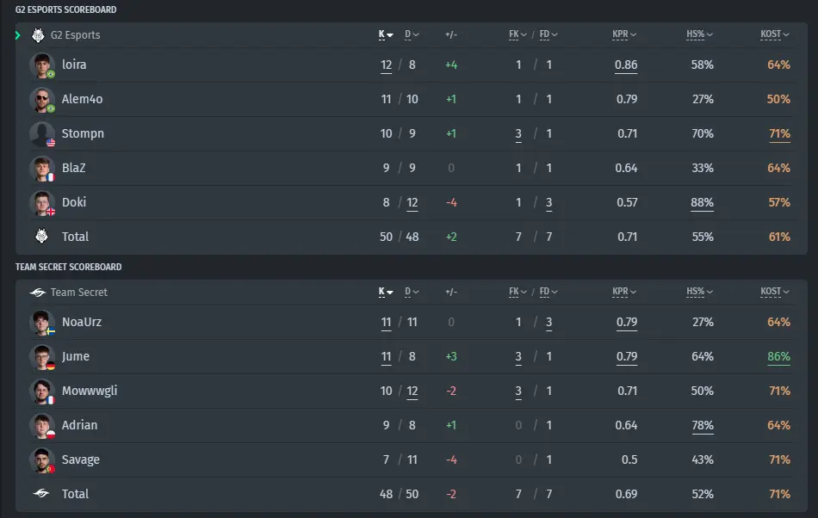
Task: Expand the green arrow beside G2 Esports
Action: click(18, 35)
